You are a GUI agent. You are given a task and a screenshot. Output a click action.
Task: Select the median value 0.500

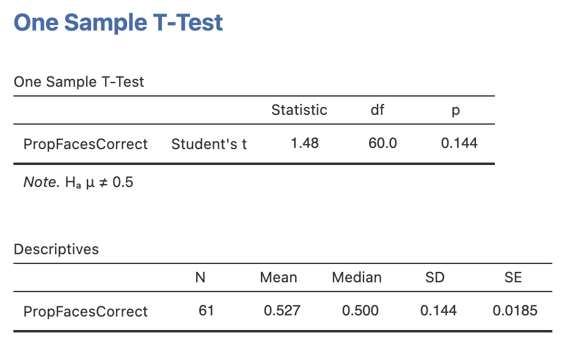pos(360,310)
